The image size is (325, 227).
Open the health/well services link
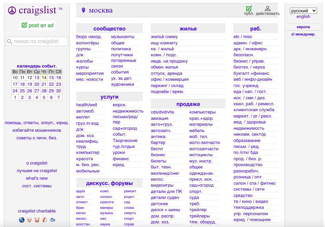pyautogui.click(x=86, y=105)
